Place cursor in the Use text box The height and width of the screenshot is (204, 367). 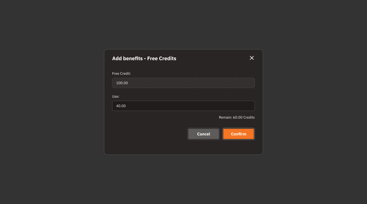183,106
